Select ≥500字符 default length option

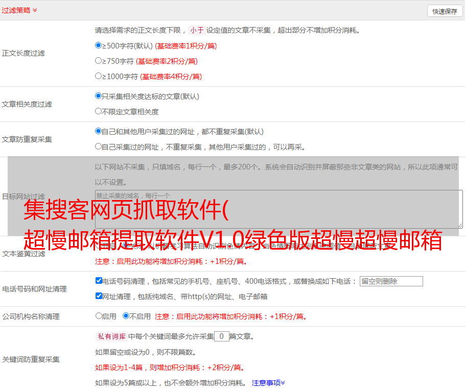(x=99, y=45)
